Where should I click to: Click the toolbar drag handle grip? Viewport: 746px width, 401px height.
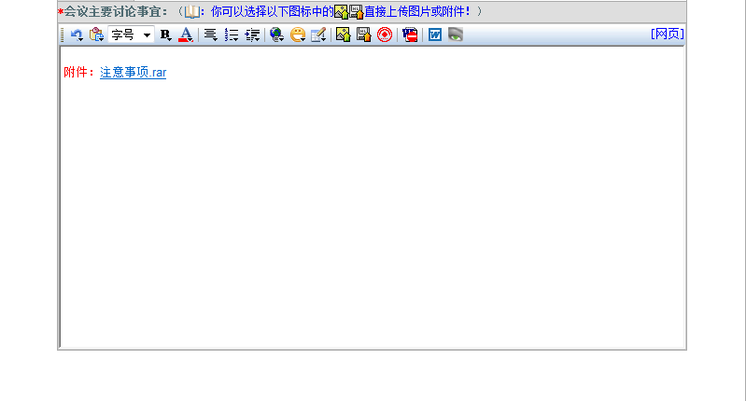[x=63, y=35]
